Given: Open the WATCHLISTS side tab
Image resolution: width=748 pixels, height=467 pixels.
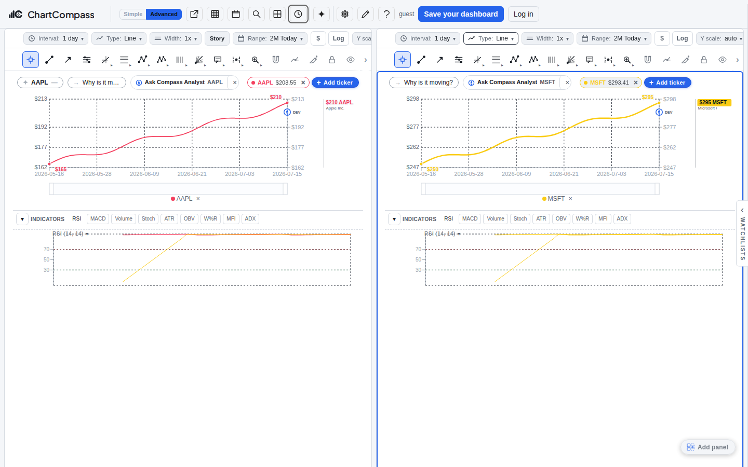Looking at the screenshot, I should (x=742, y=233).
